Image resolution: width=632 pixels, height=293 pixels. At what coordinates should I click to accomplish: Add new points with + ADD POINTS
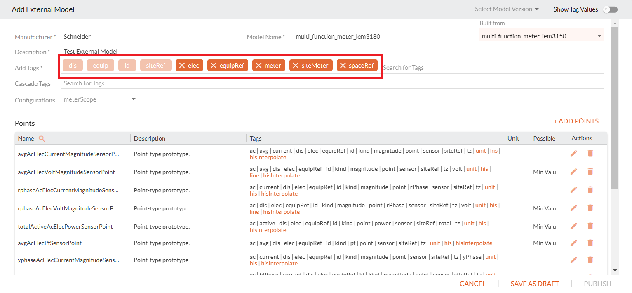click(x=576, y=121)
